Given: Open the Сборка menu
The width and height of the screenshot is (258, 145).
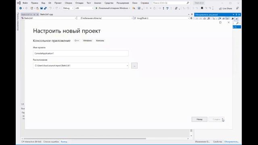Looking at the screenshot, I should 69,3.
